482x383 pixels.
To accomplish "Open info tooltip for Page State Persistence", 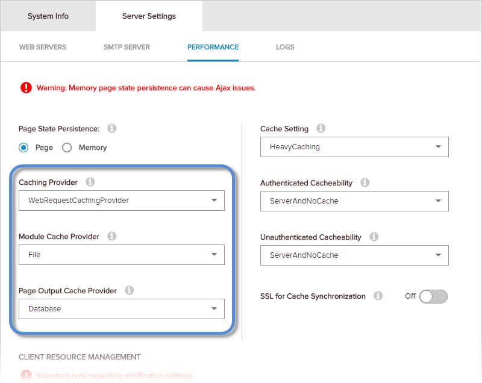I will 112,128.
